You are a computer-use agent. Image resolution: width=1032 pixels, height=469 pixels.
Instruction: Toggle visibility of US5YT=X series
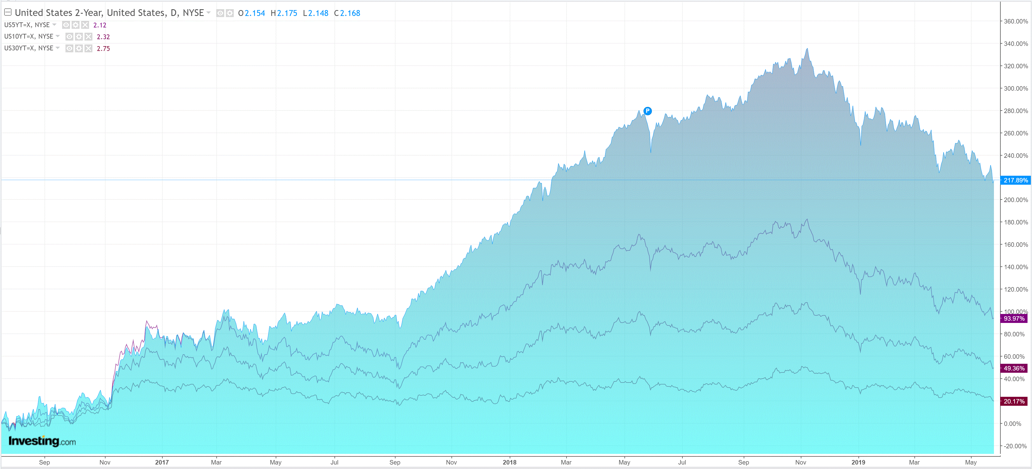(66, 25)
